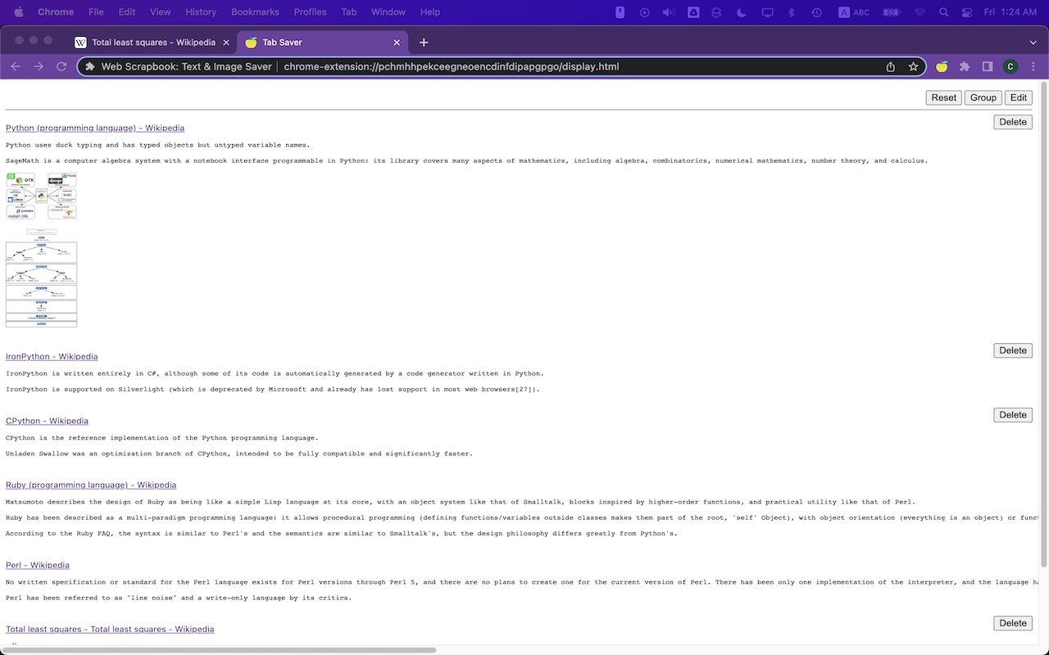View site information via the address bar icon
This screenshot has height=655, width=1049.
click(x=89, y=66)
